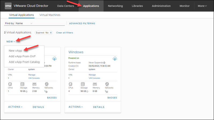Click networks info icon in 18 GB vApp
The width and height of the screenshot is (214, 120).
(x=46, y=92)
